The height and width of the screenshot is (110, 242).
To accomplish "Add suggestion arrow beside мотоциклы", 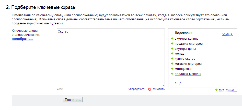I will click(172, 69).
